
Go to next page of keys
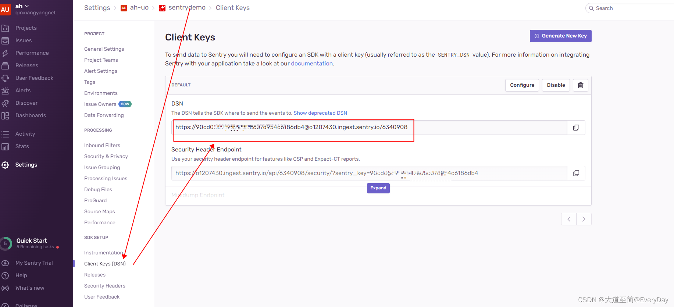584,219
